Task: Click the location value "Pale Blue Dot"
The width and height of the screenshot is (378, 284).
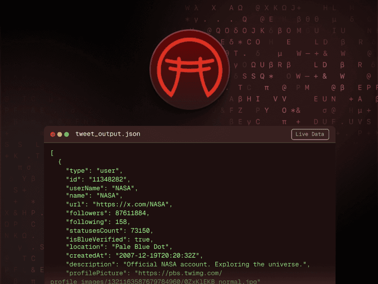Action: (x=140, y=247)
